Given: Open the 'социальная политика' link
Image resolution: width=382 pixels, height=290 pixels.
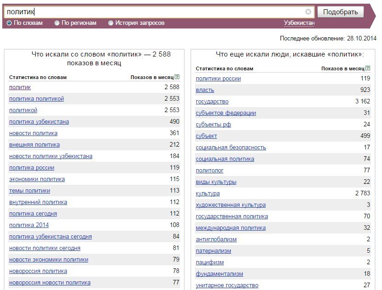Looking at the screenshot, I should point(225,159).
